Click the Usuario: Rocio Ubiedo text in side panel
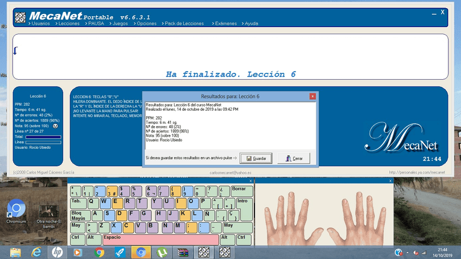 point(33,148)
